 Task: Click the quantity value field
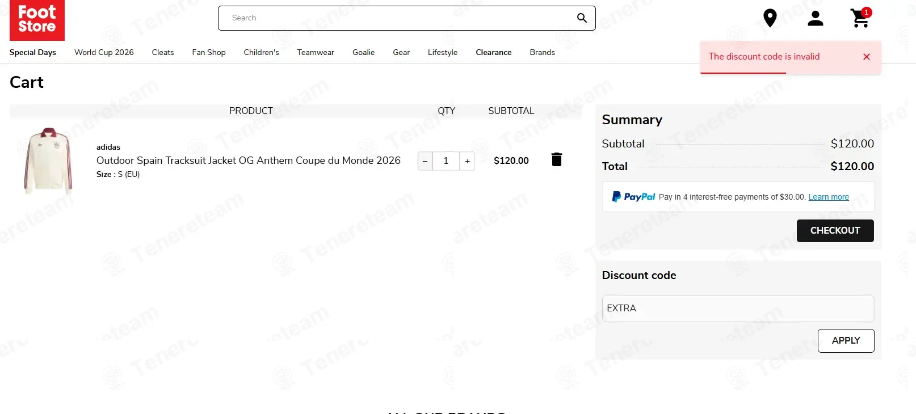pos(446,161)
